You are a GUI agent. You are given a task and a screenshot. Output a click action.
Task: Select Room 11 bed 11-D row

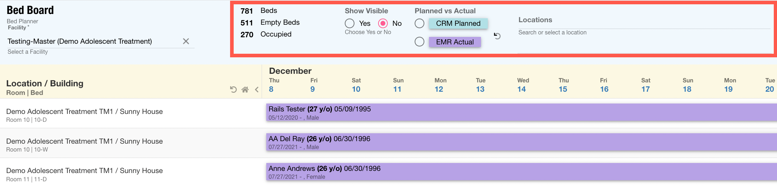[x=85, y=174]
